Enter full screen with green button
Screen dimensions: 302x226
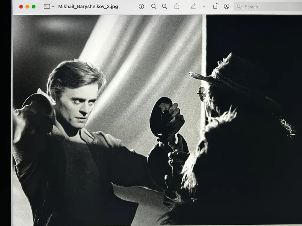pos(34,7)
